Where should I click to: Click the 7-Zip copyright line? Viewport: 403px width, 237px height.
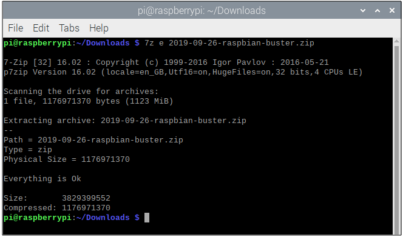tap(166, 62)
